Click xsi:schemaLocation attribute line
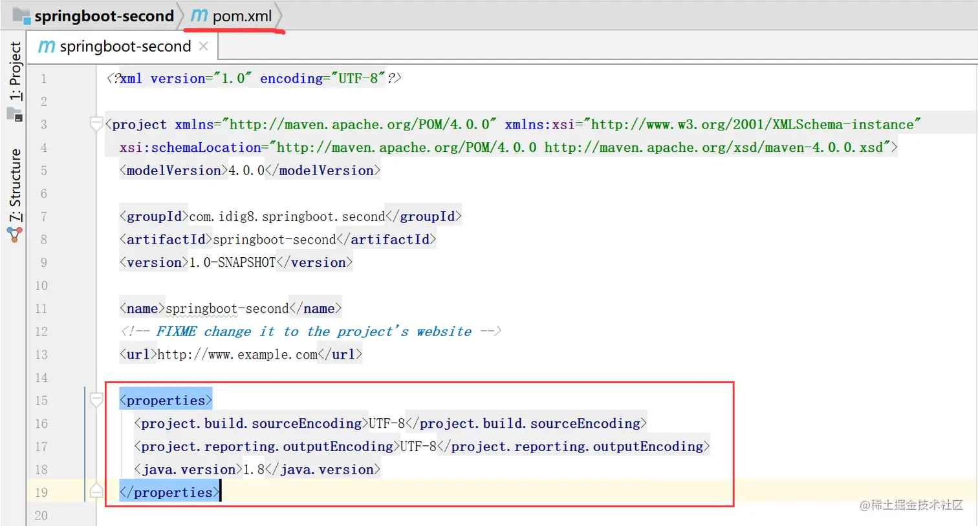The width and height of the screenshot is (978, 526). [x=508, y=147]
